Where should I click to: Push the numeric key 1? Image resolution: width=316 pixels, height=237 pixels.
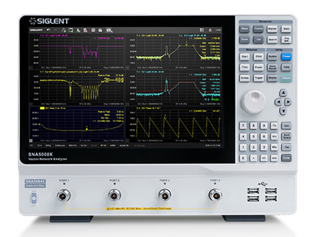(243, 147)
